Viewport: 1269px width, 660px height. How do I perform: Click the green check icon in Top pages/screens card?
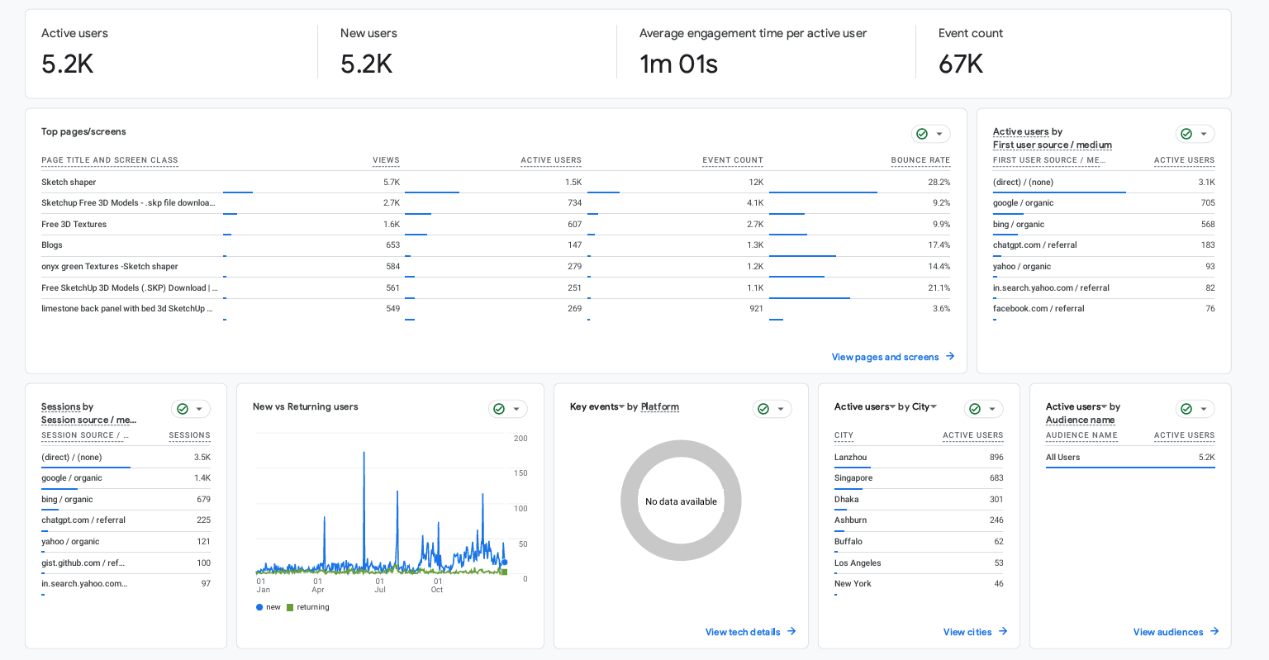click(x=922, y=134)
